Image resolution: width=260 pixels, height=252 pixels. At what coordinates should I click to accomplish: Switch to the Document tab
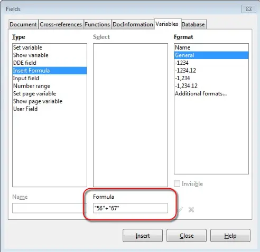click(x=23, y=24)
